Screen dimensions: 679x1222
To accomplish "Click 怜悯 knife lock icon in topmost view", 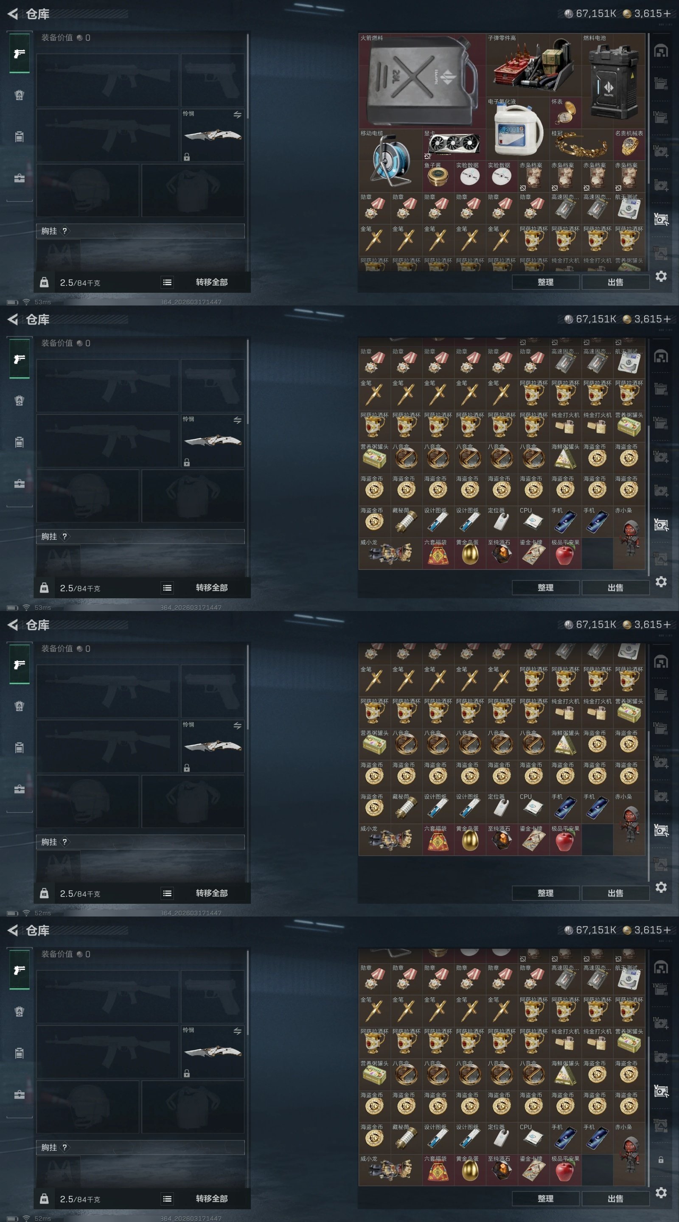I will pyautogui.click(x=187, y=157).
